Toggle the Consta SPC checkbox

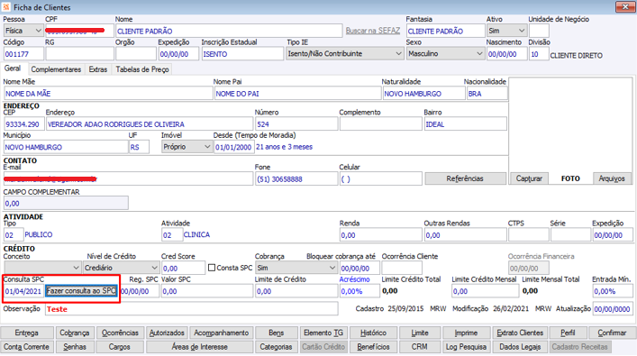pyautogui.click(x=211, y=268)
